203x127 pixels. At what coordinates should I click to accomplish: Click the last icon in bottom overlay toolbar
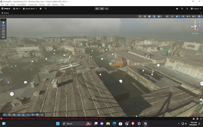click(42, 115)
